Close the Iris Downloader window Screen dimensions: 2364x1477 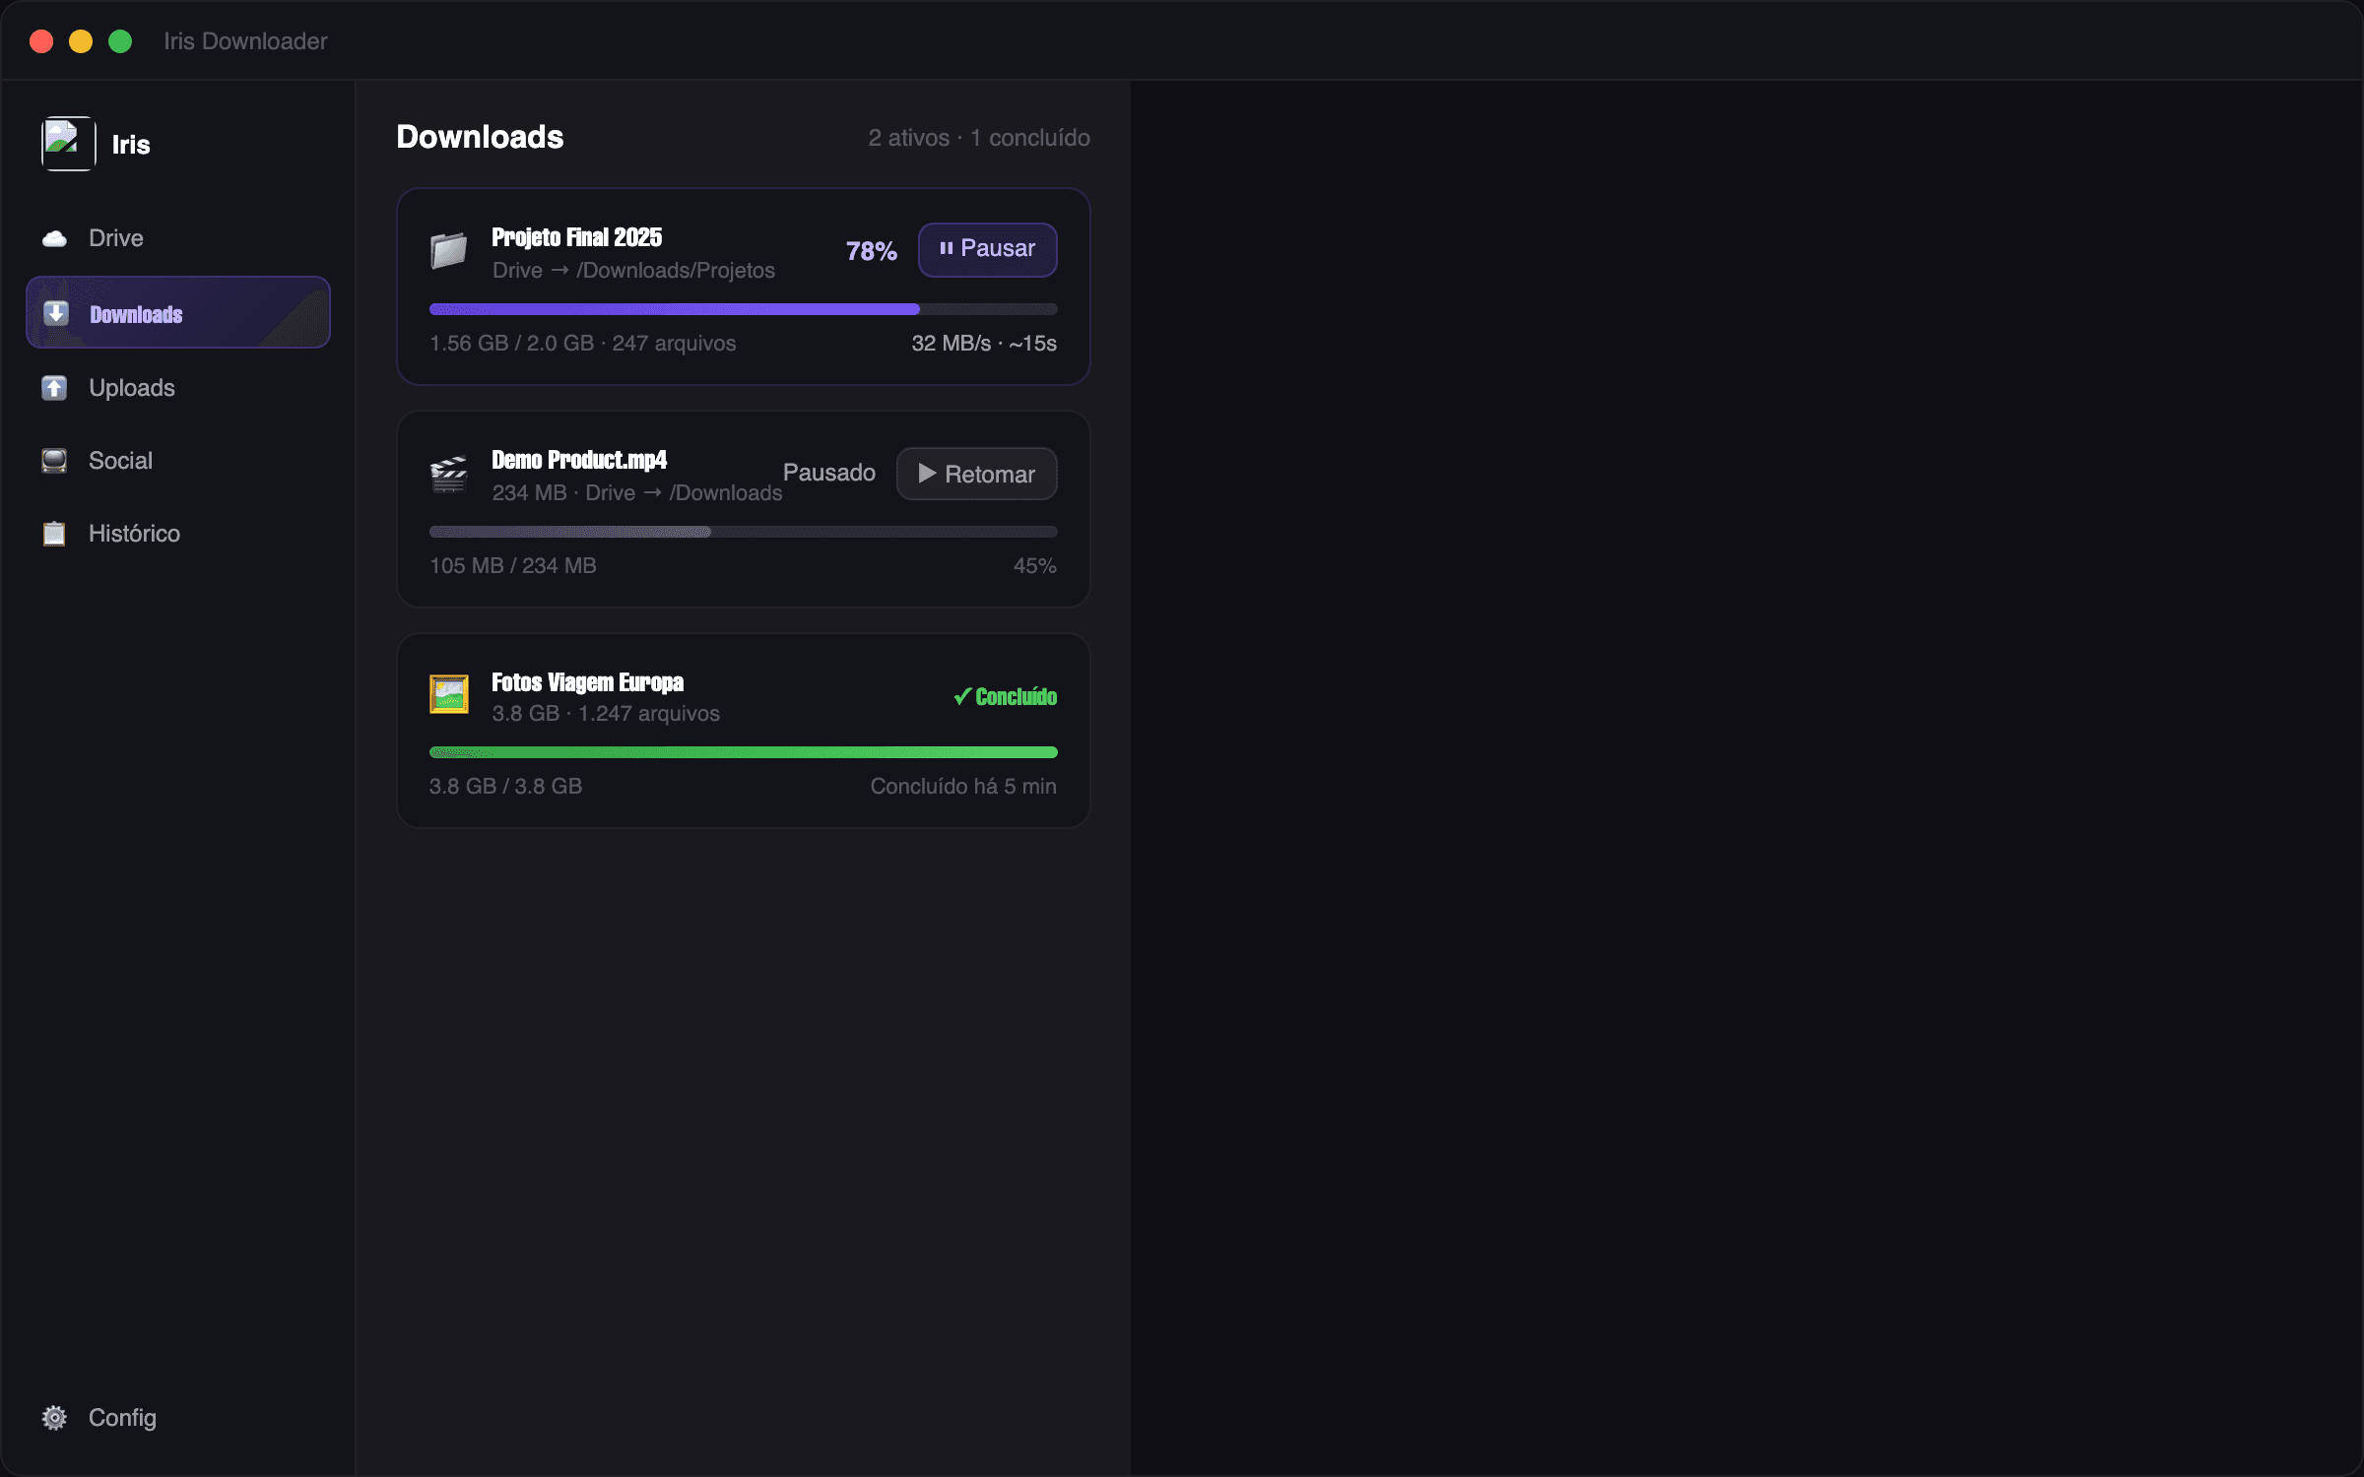coord(41,41)
